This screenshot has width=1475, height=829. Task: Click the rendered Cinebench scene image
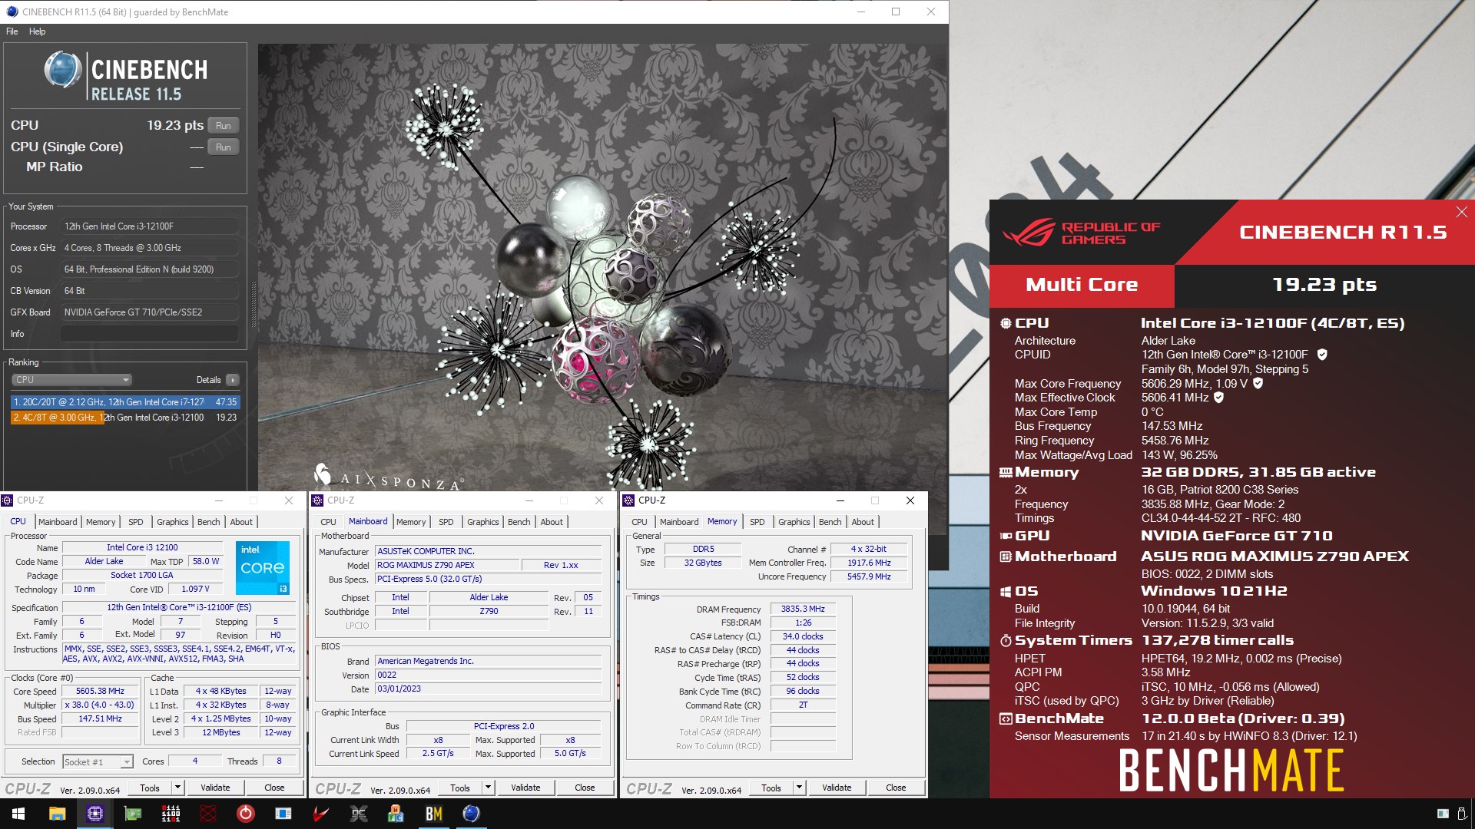(x=602, y=267)
